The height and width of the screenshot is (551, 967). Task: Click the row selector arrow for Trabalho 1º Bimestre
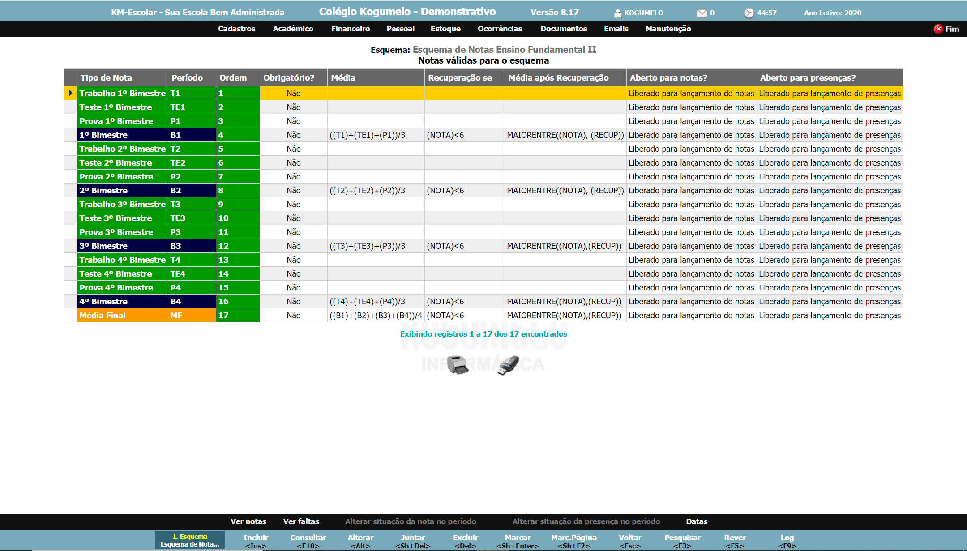70,93
